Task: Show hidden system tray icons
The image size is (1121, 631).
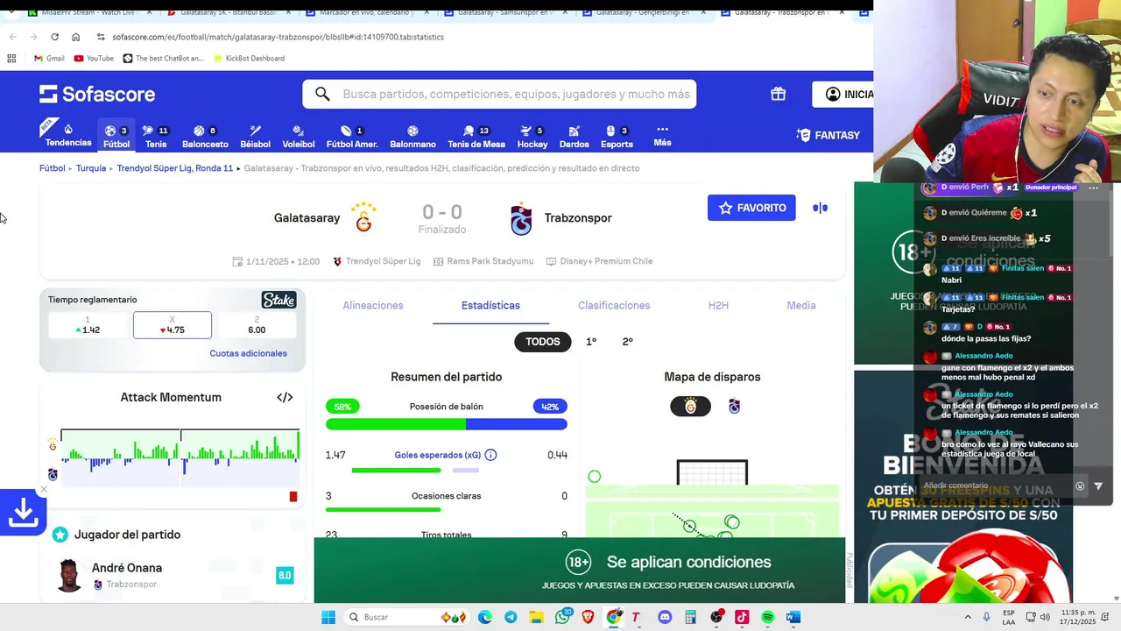Action: click(968, 617)
